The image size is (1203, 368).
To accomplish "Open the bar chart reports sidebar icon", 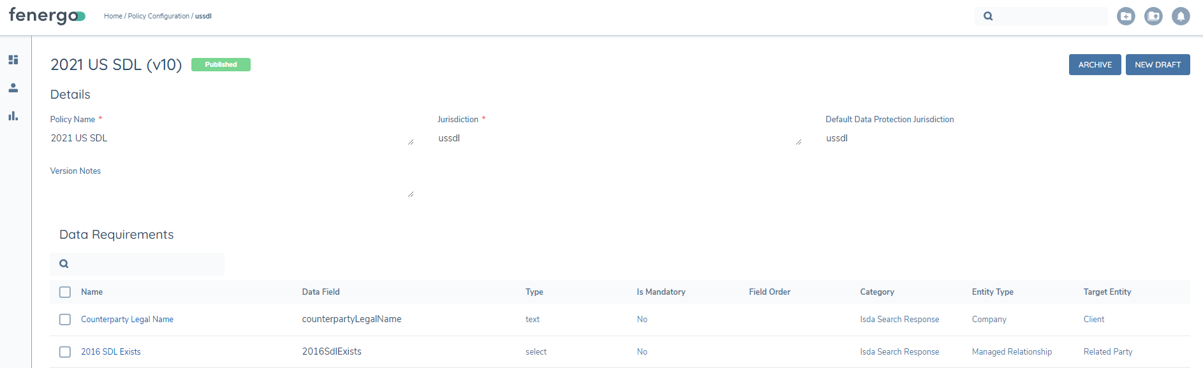I will coord(13,116).
